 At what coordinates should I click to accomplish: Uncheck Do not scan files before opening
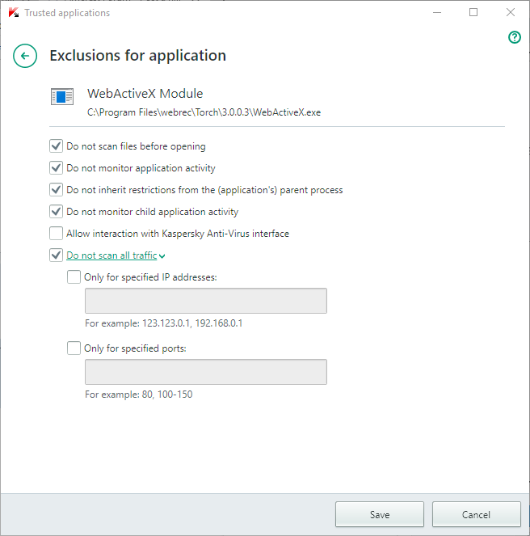coord(56,146)
